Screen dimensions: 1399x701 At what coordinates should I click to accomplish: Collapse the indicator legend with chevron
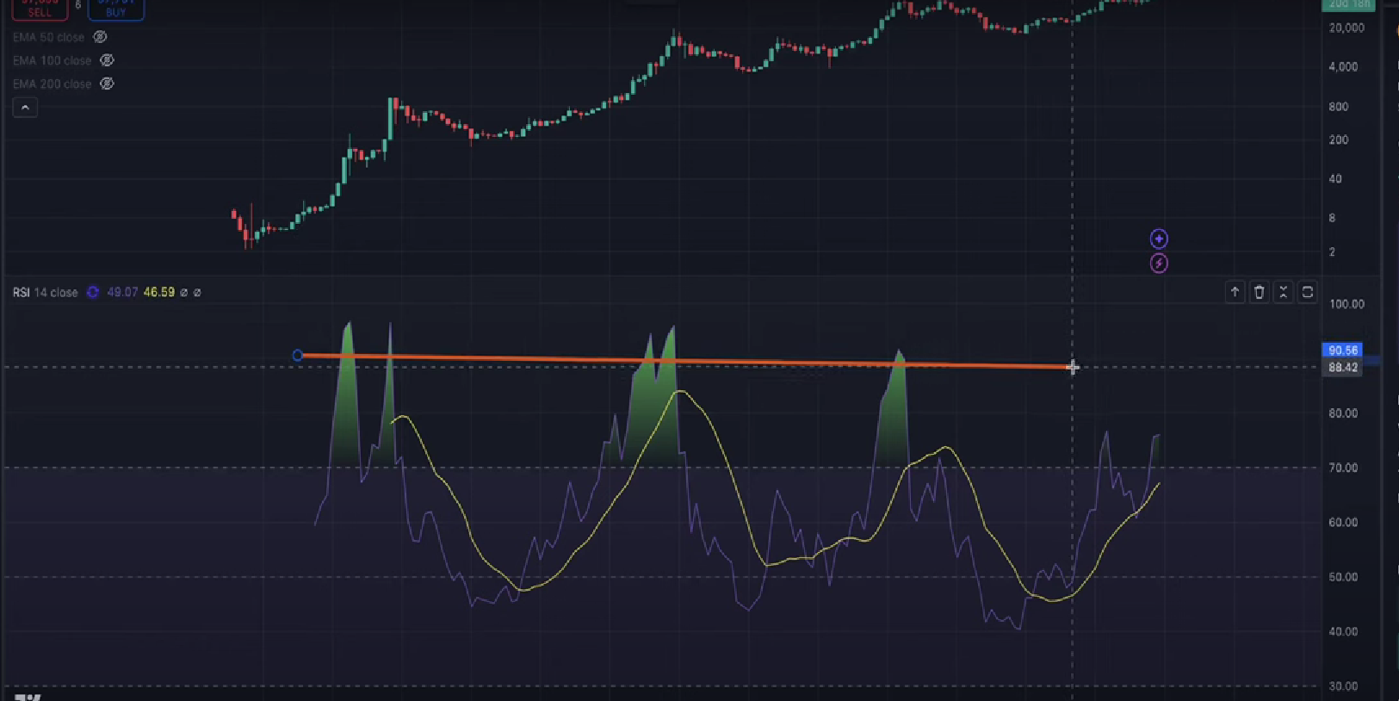pyautogui.click(x=25, y=108)
